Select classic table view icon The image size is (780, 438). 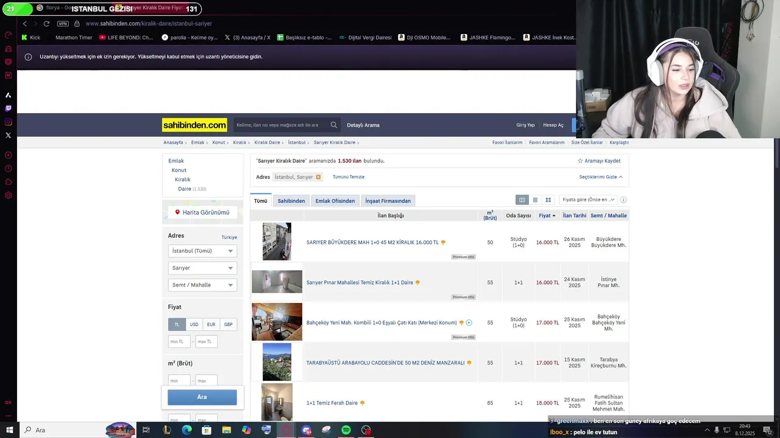(522, 200)
